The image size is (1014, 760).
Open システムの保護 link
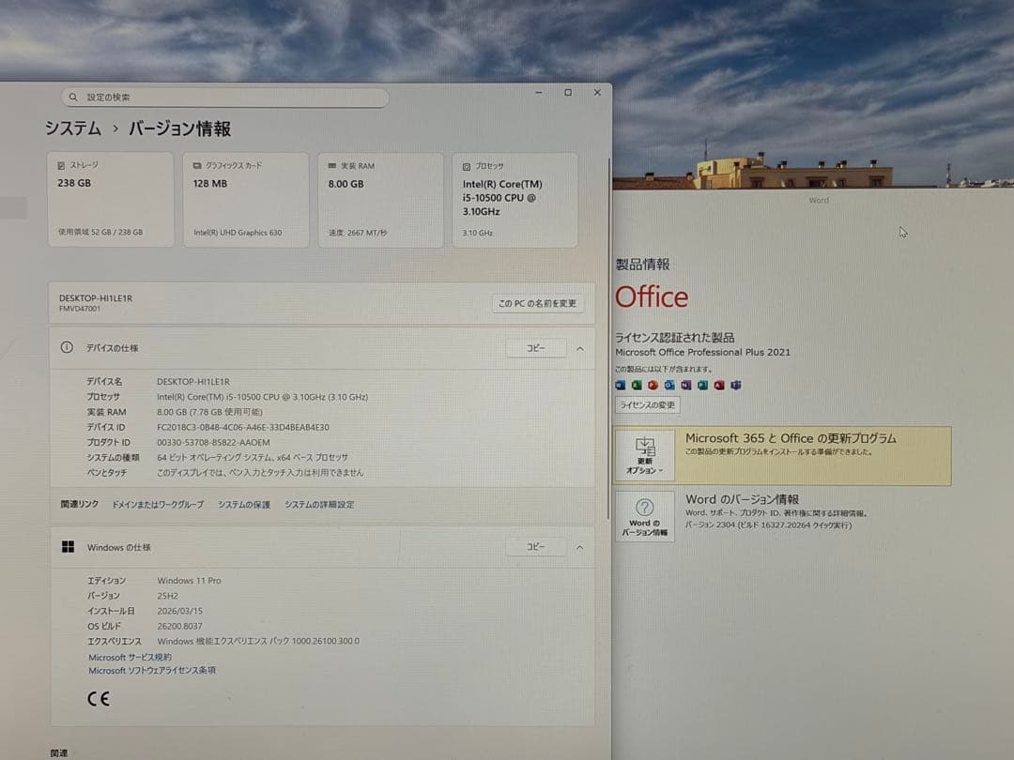pos(244,504)
